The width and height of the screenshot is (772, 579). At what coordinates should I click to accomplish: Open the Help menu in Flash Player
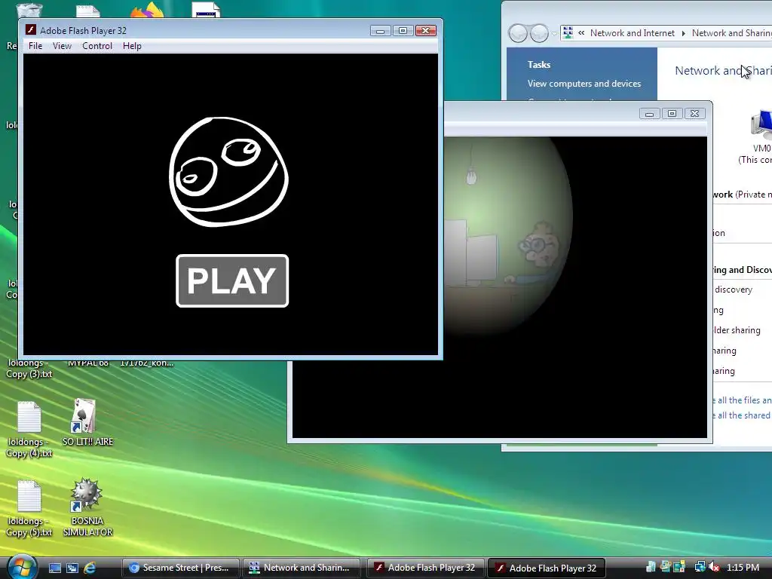click(x=132, y=46)
